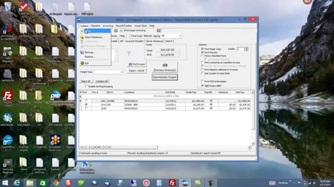Expand the Aging dropdown showing All
Viewport: 334px width, 187px height.
(x=180, y=36)
